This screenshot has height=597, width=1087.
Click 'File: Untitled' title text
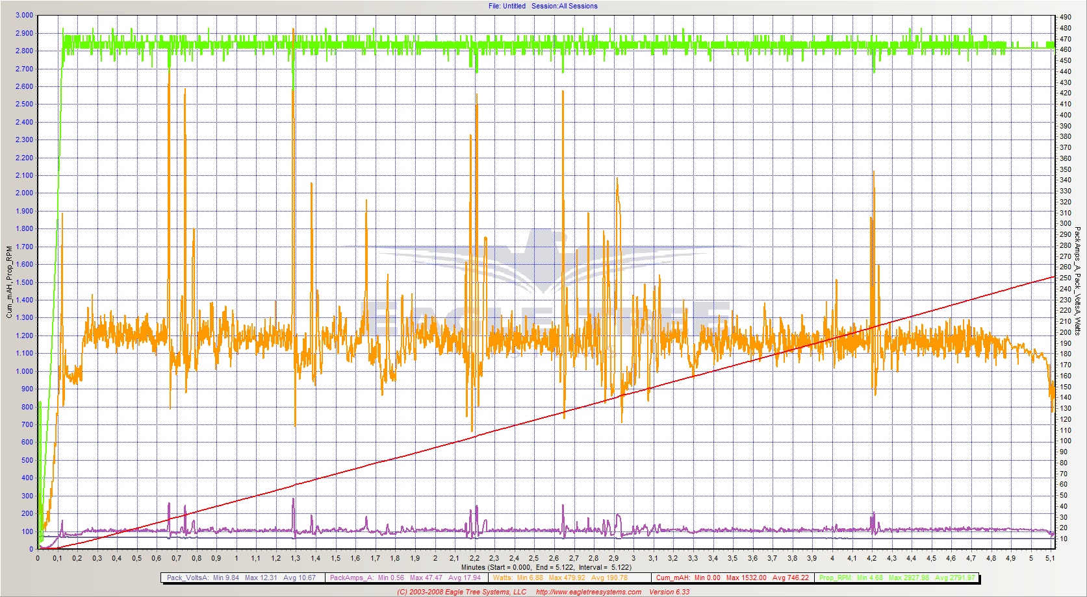(x=507, y=6)
